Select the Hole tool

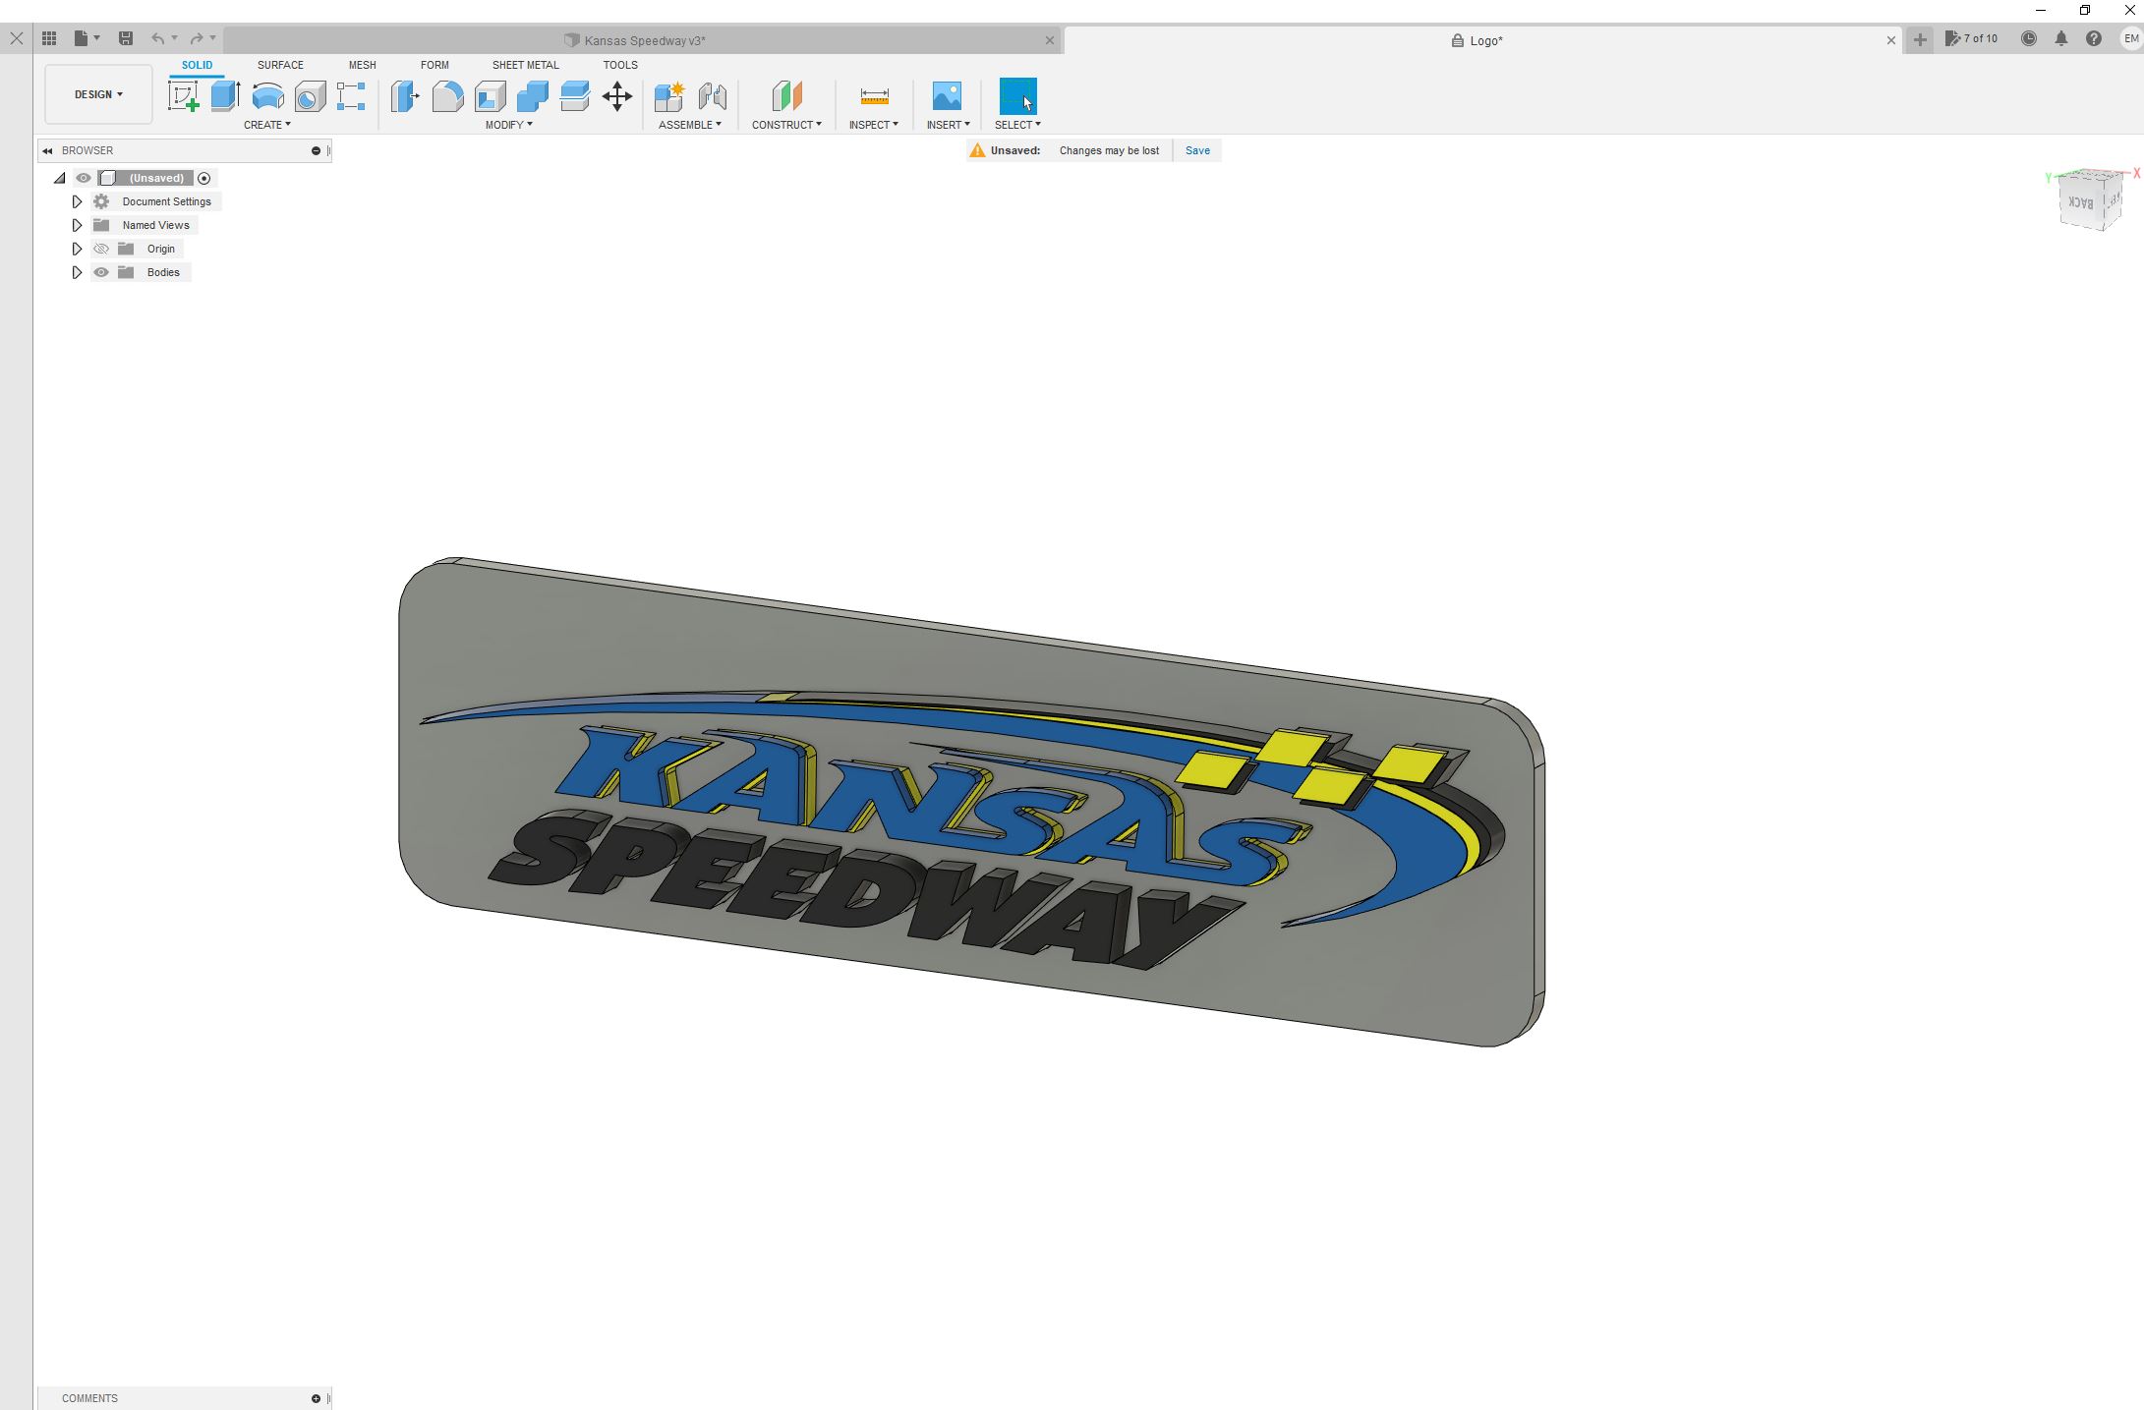pyautogui.click(x=310, y=96)
